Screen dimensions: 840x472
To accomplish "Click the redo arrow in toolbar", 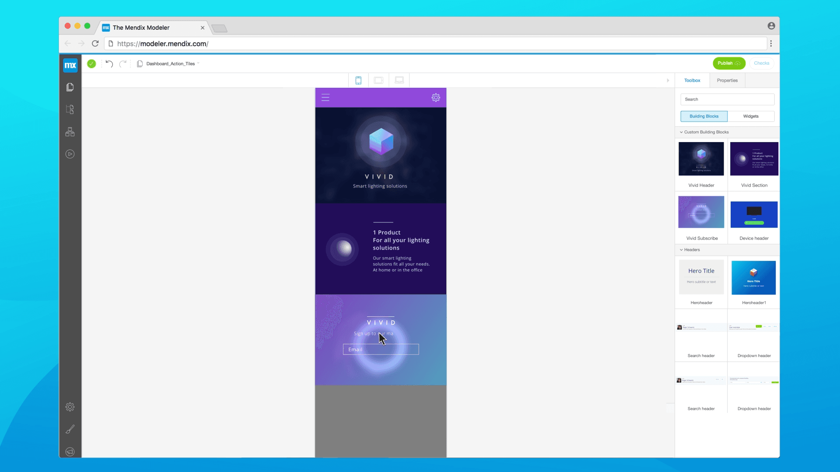I will click(123, 64).
